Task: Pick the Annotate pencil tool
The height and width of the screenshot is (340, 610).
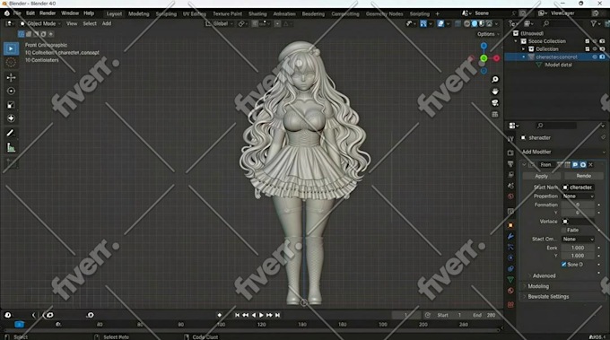Action: 11,133
